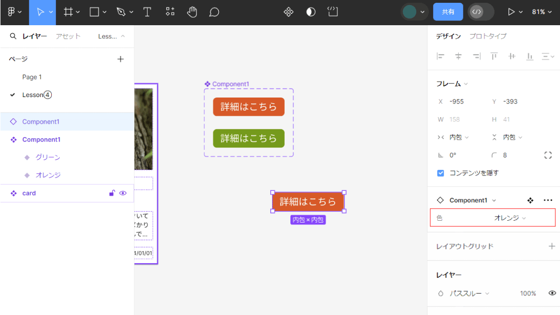Select the Move tool
Screen dimensions: 560x315
pos(40,12)
